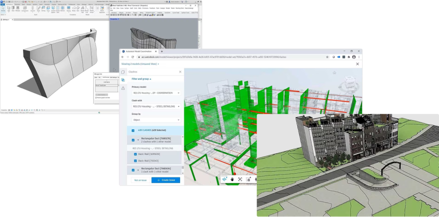The height and width of the screenshot is (217, 439).
Task: Open the Models icon in left sidebar
Action: [123, 72]
